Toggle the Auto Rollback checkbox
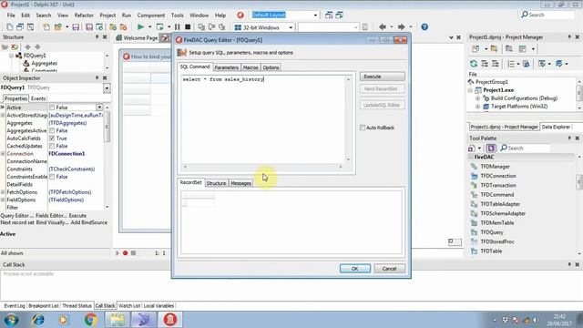Screen dimensions: 583x328 click(x=363, y=128)
